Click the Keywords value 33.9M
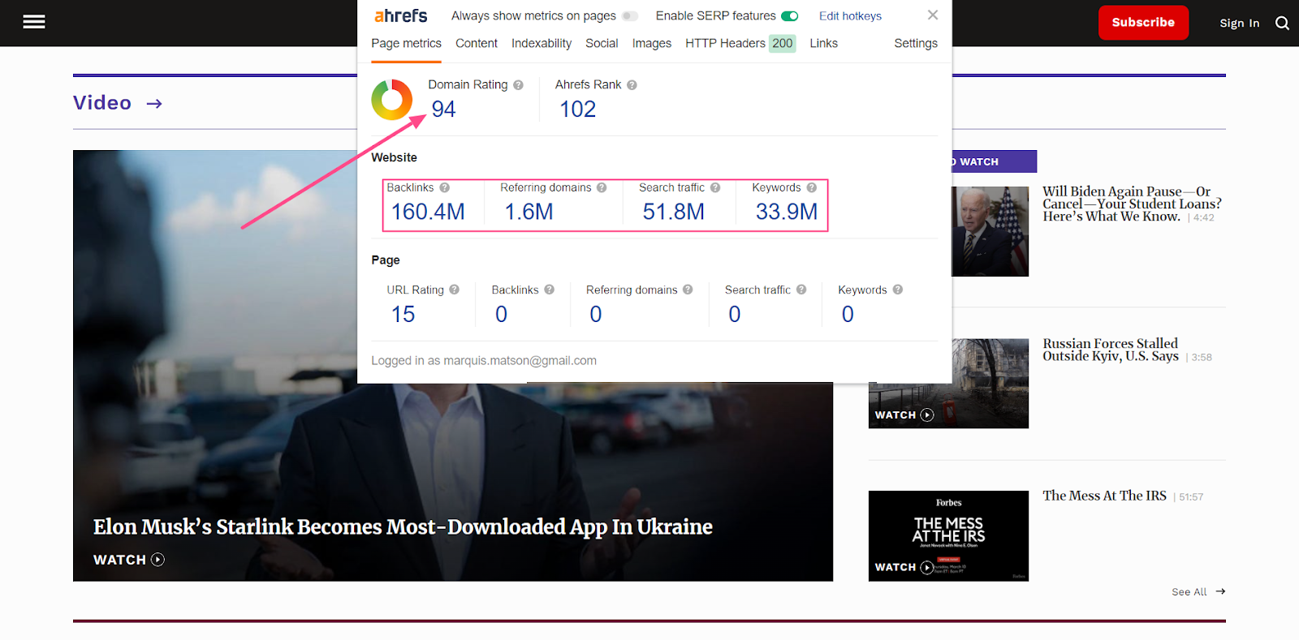 point(786,212)
